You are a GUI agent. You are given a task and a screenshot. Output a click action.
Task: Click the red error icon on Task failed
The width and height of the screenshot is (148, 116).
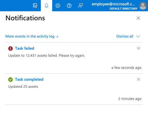pyautogui.click(x=10, y=49)
